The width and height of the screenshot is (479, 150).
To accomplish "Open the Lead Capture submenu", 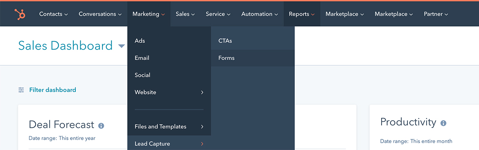I will click(169, 143).
